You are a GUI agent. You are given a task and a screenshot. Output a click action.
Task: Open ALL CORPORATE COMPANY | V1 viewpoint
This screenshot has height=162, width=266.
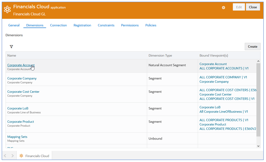pos(223,77)
